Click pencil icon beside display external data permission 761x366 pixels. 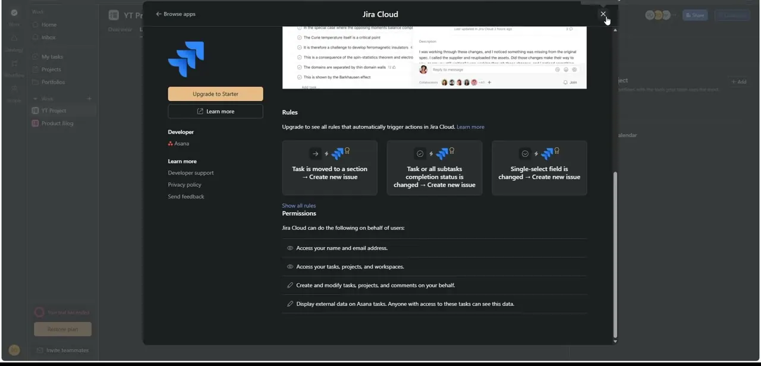tap(290, 304)
